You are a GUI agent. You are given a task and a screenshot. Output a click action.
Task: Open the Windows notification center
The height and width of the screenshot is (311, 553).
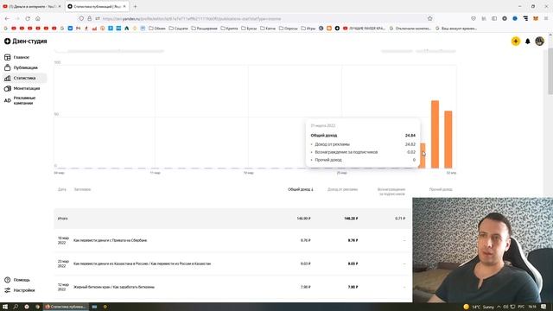coord(543,307)
